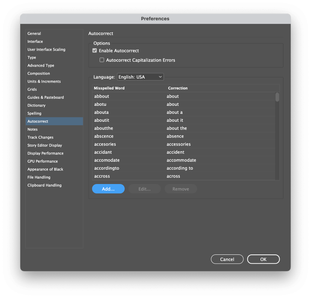The width and height of the screenshot is (311, 298).
Task: Uncheck the Enable Autocorrect checkbox
Action: [94, 51]
